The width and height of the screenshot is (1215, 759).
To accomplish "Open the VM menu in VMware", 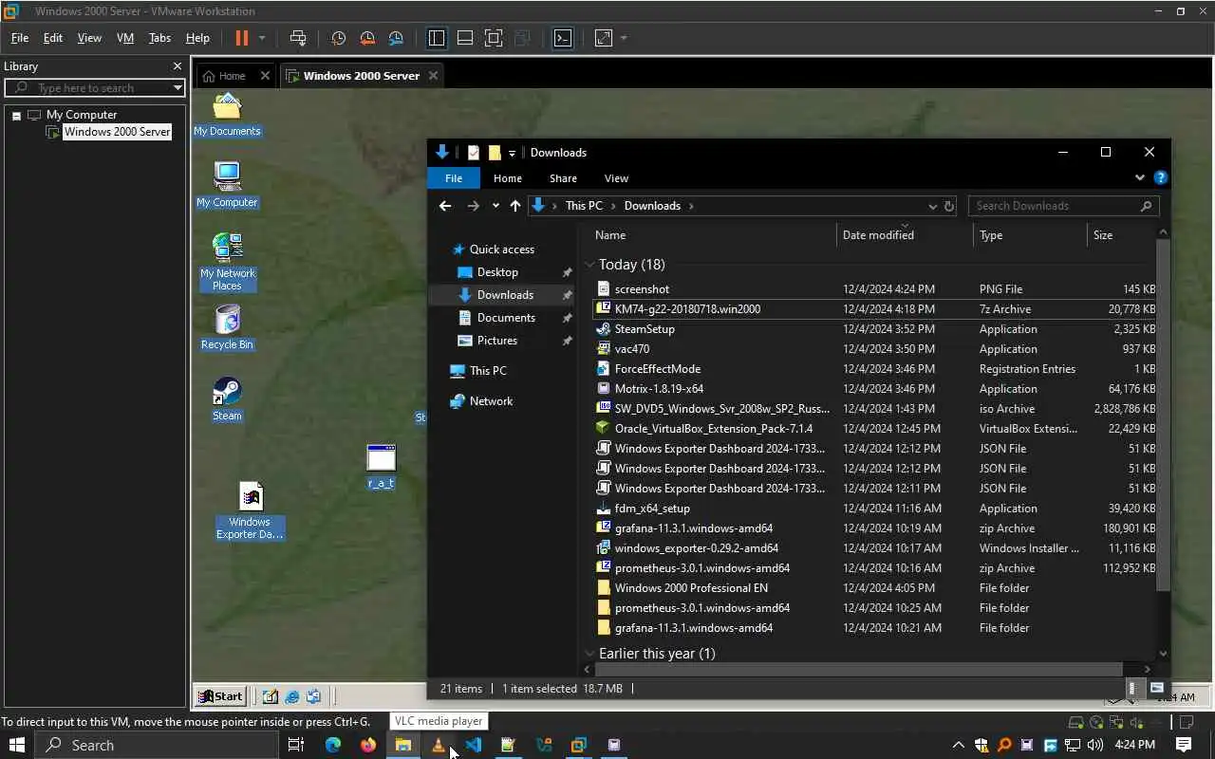I will (124, 38).
